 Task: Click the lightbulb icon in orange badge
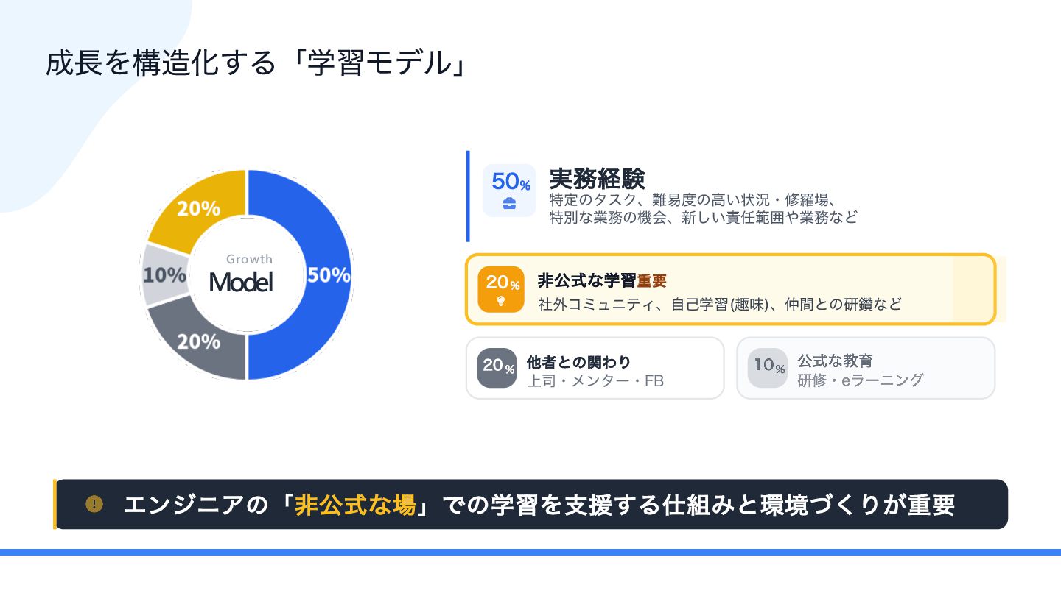click(501, 300)
